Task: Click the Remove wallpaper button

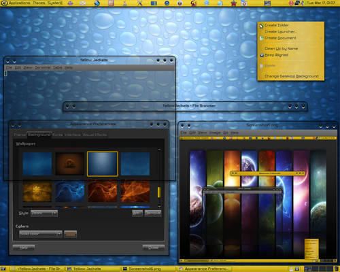Action: coord(153,214)
